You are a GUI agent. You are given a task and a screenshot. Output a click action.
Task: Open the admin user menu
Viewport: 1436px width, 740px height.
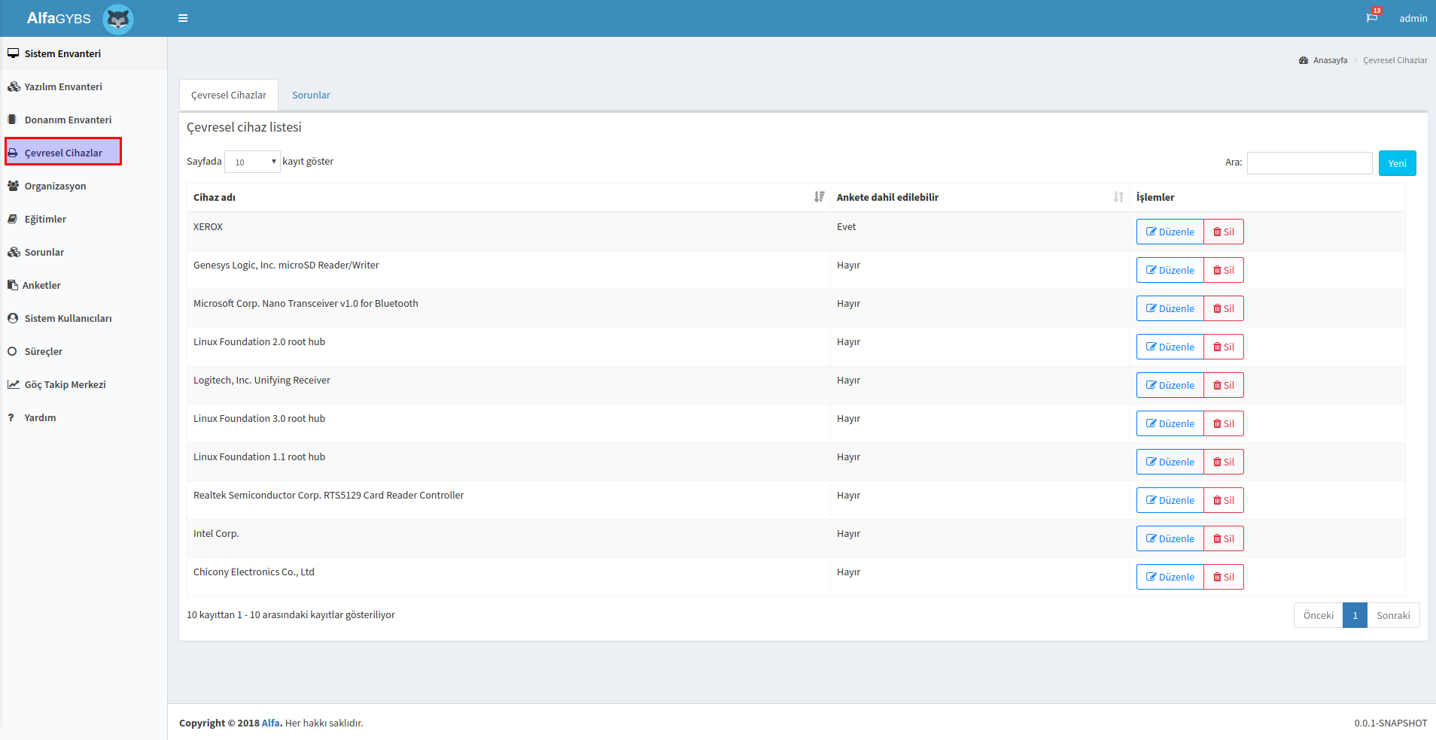point(1413,18)
